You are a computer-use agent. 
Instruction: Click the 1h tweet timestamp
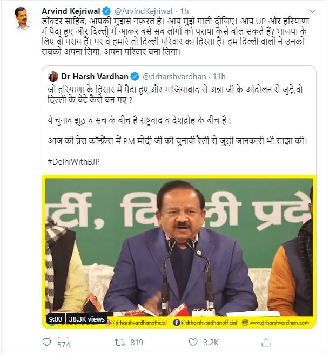pyautogui.click(x=184, y=11)
